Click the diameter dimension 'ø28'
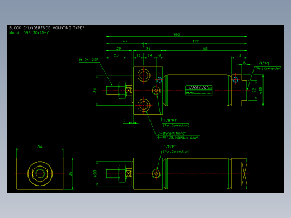Screen dimensions: 291x218 [x=95, y=174]
